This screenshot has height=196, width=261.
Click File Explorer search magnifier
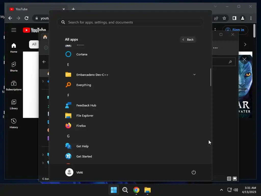[x=230, y=62]
